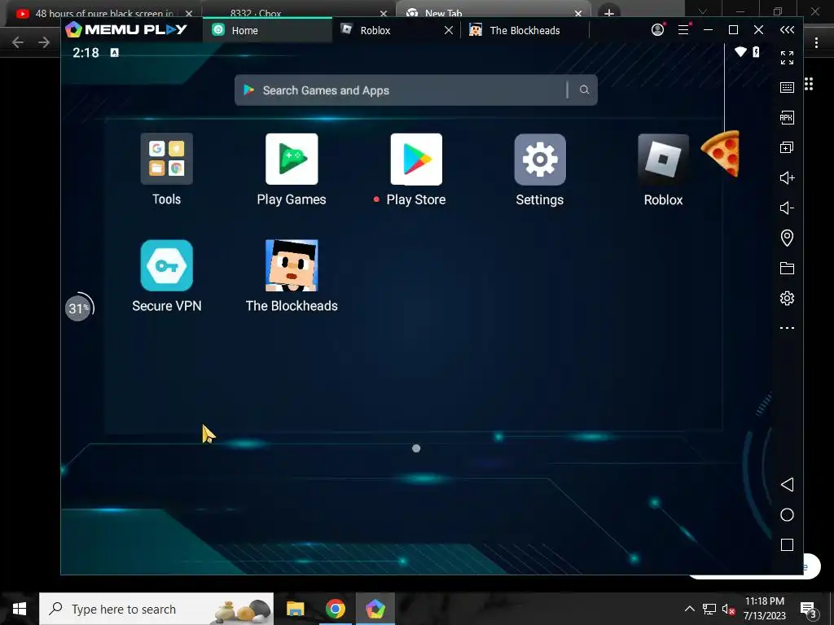
Task: Open Chrome tab search dropdown arrow
Action: (x=702, y=11)
